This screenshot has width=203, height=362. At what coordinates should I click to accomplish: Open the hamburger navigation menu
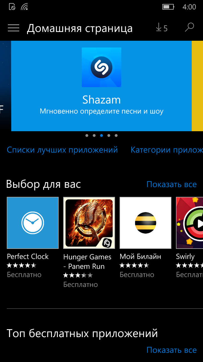click(14, 28)
